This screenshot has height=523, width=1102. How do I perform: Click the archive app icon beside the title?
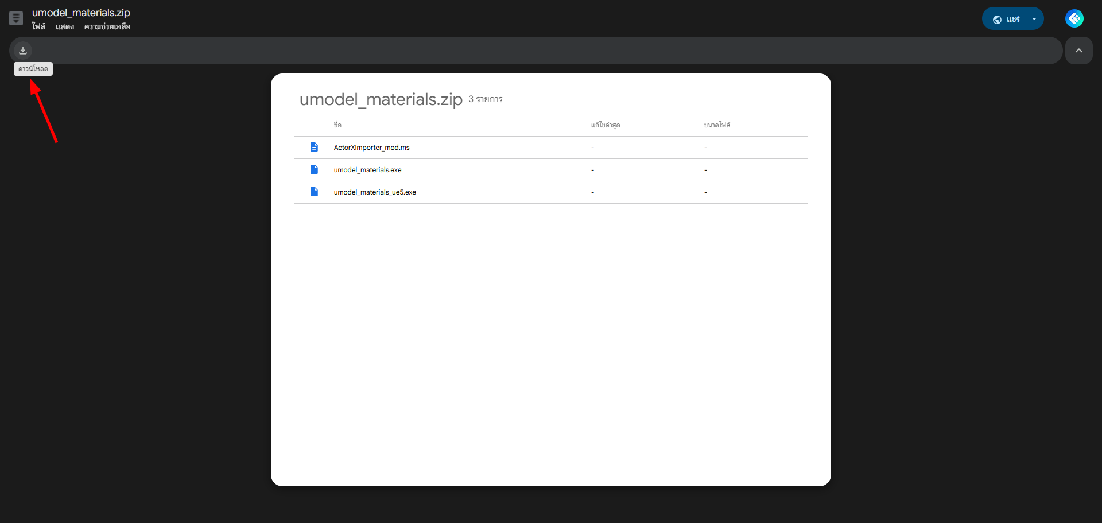pyautogui.click(x=16, y=18)
